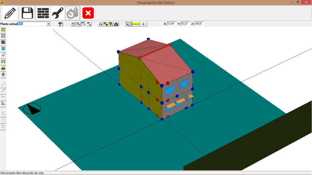Activate the yellow ruler measurement tool

tap(136, 24)
